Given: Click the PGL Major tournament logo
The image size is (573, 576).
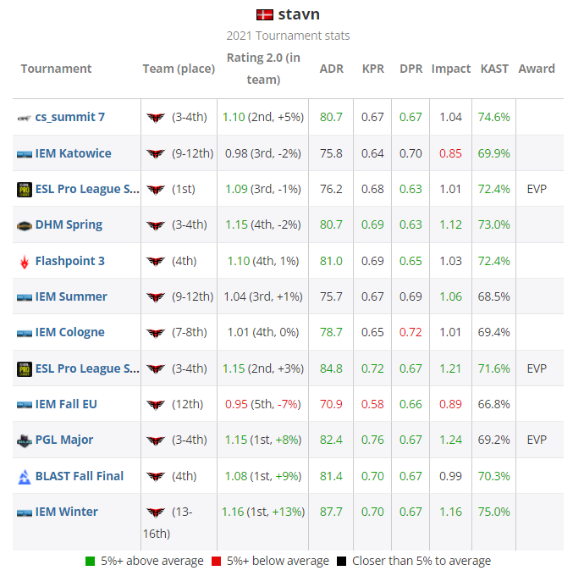Looking at the screenshot, I should (25, 440).
